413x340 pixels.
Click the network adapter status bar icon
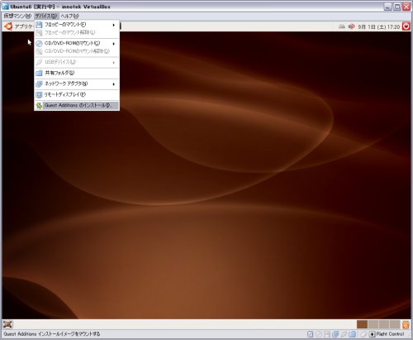[335, 334]
